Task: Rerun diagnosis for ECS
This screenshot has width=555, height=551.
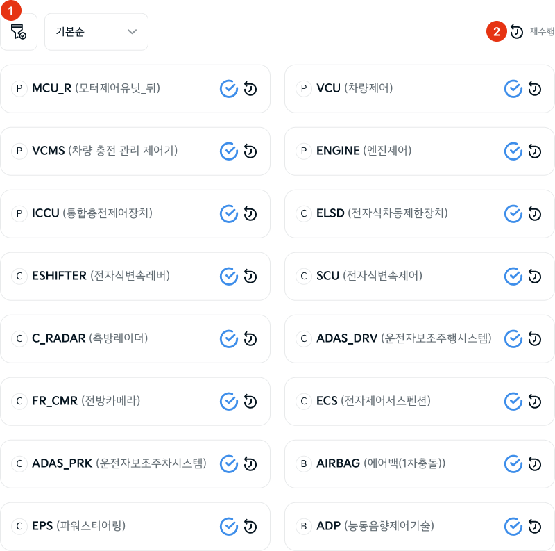Action: (534, 402)
